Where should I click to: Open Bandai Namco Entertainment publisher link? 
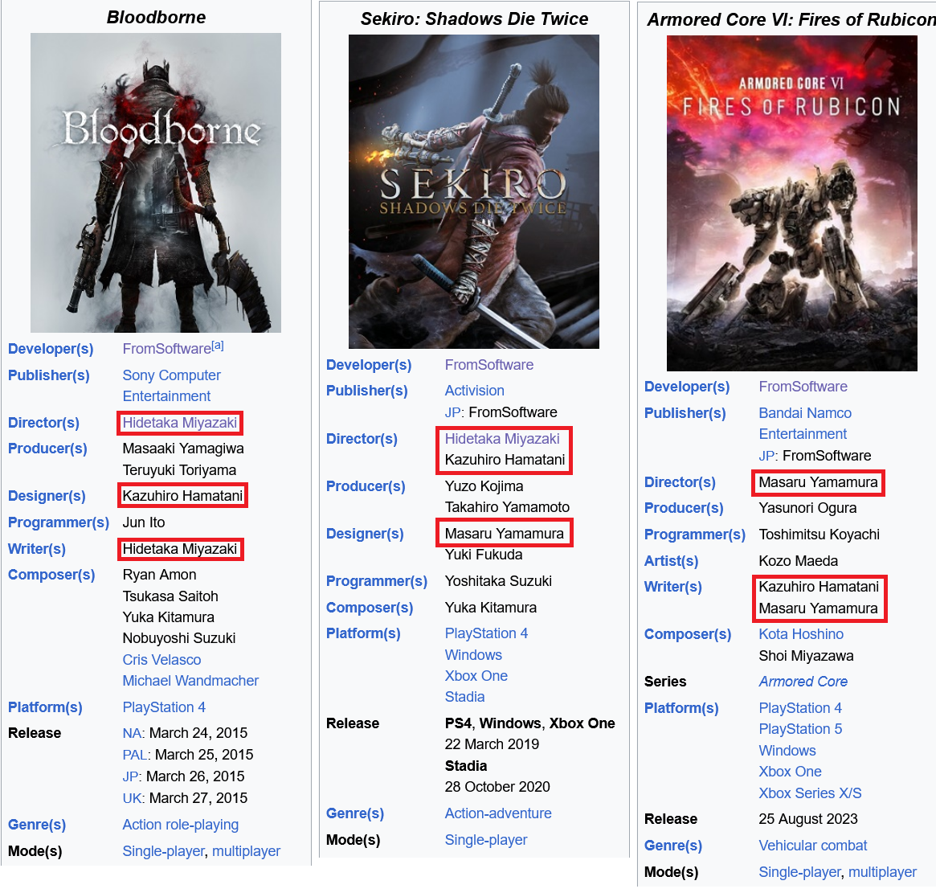(x=805, y=424)
